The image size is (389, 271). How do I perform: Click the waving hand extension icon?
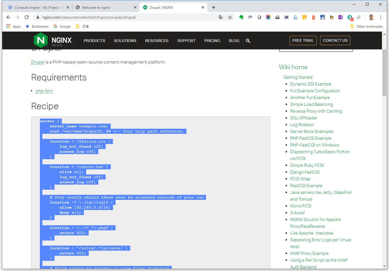[332, 17]
